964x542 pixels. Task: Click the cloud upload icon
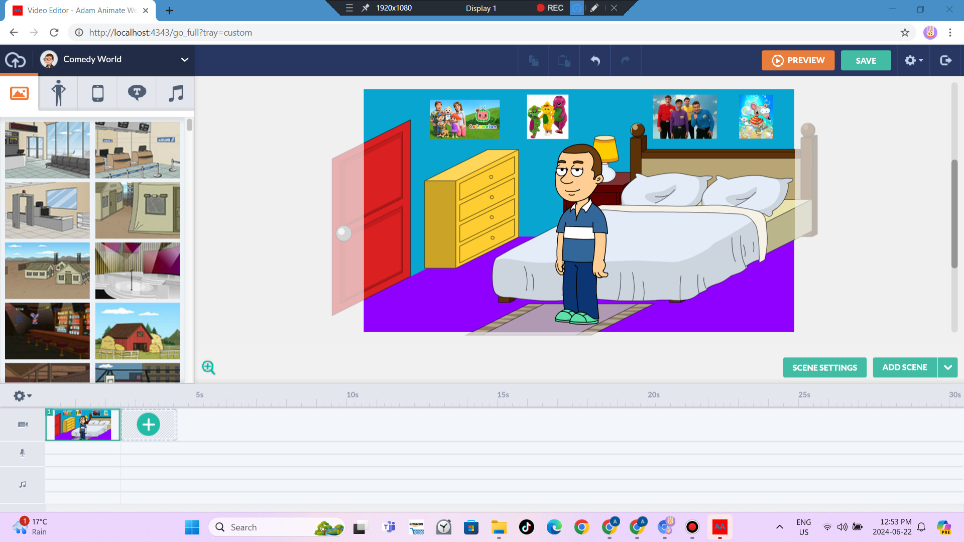[x=16, y=60]
